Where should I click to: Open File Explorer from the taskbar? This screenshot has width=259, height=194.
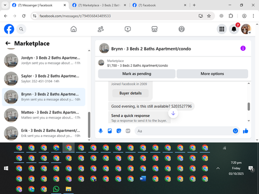(68, 189)
